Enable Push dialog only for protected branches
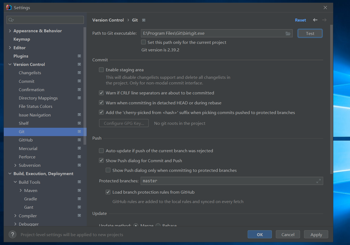The width and height of the screenshot is (350, 245). 108,170
